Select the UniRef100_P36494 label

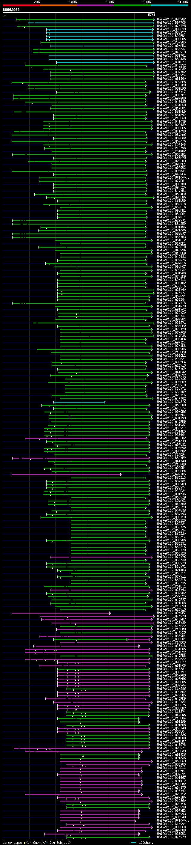pos(171,435)
